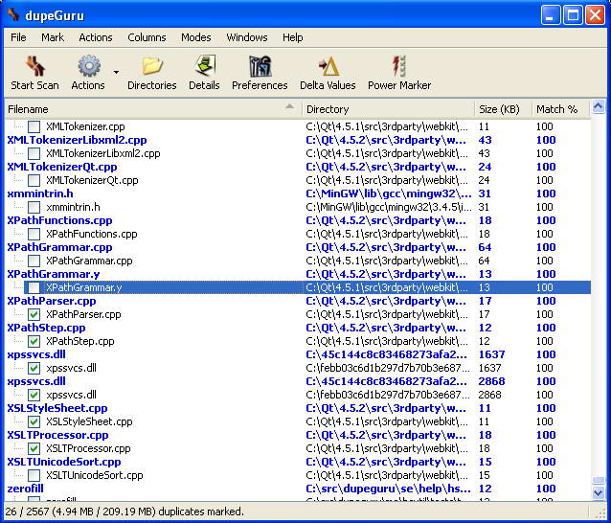This screenshot has width=611, height=523.
Task: Click scrollbar up arrow of results list
Action: tap(599, 106)
